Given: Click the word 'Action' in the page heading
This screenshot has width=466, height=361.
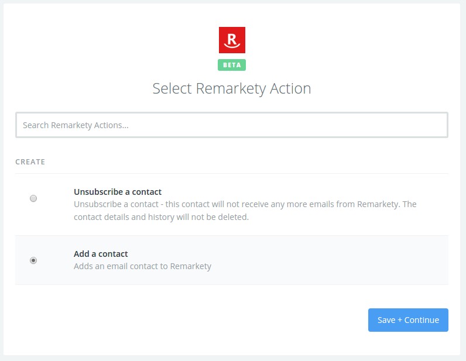Looking at the screenshot, I should coord(290,88).
